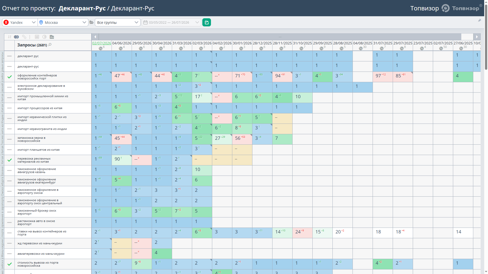This screenshot has height=274, width=488.
Task: Open the Yandex search engine dropdown
Action: tap(20, 22)
